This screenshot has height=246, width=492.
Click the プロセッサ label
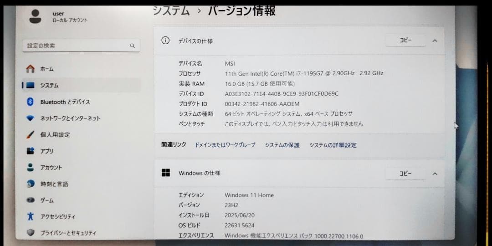[190, 73]
